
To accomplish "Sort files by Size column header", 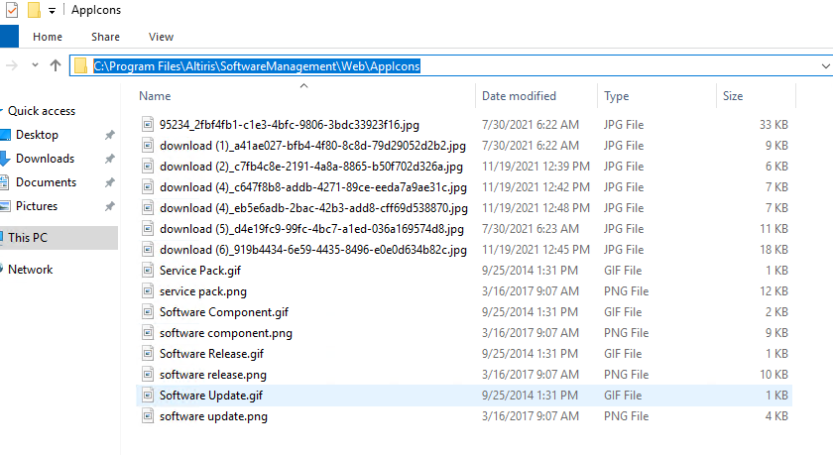I will point(733,96).
